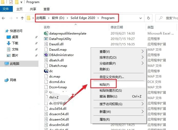Choose 撤消 删除(U) from context menu
The width and height of the screenshot is (178, 130).
119,96
